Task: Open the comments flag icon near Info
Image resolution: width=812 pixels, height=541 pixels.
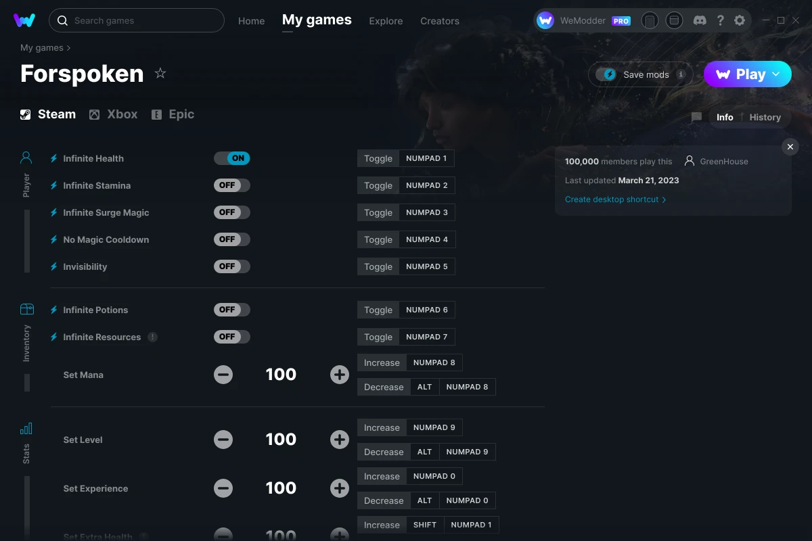Action: click(x=696, y=117)
